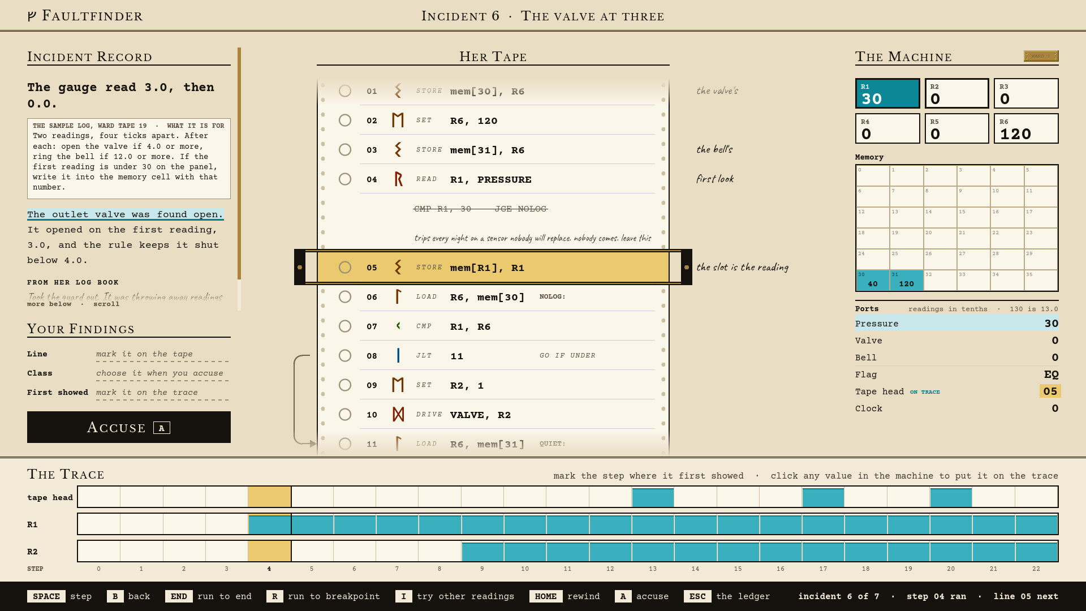Click the Accuse button
The image size is (1086, 611).
[x=129, y=427]
